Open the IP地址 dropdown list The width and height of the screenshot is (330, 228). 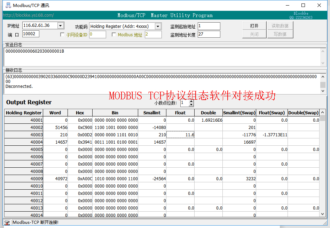point(61,25)
